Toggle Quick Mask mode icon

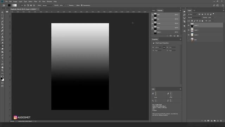point(2,83)
